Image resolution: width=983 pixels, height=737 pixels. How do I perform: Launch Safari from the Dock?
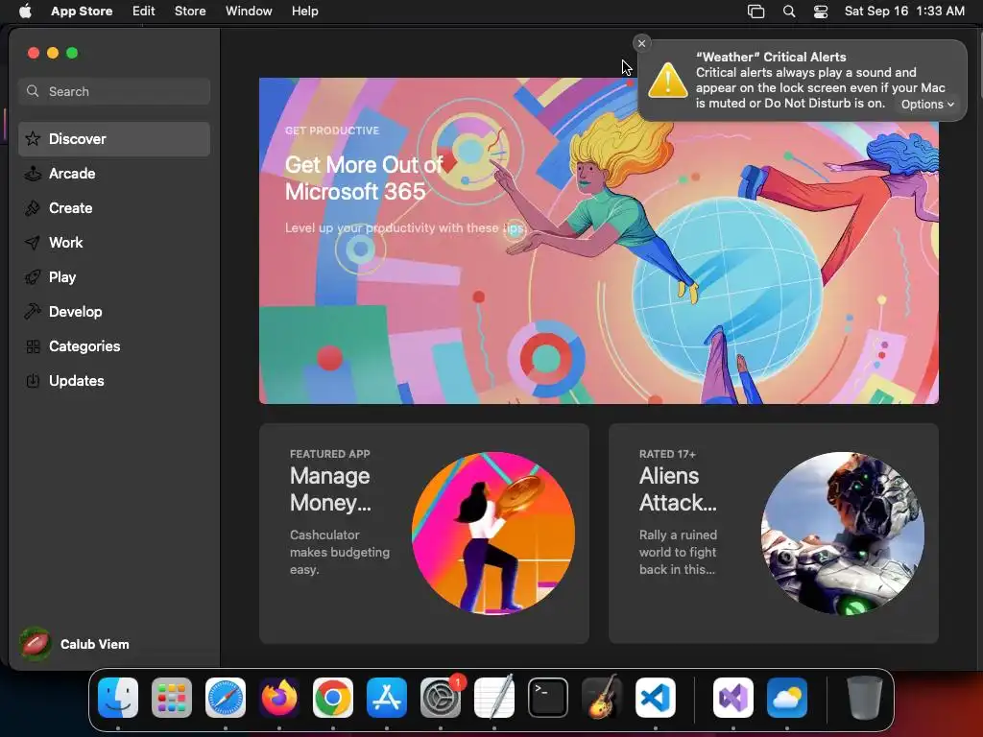point(226,698)
